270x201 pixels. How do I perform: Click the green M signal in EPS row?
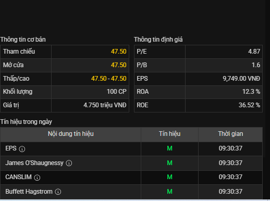click(169, 148)
